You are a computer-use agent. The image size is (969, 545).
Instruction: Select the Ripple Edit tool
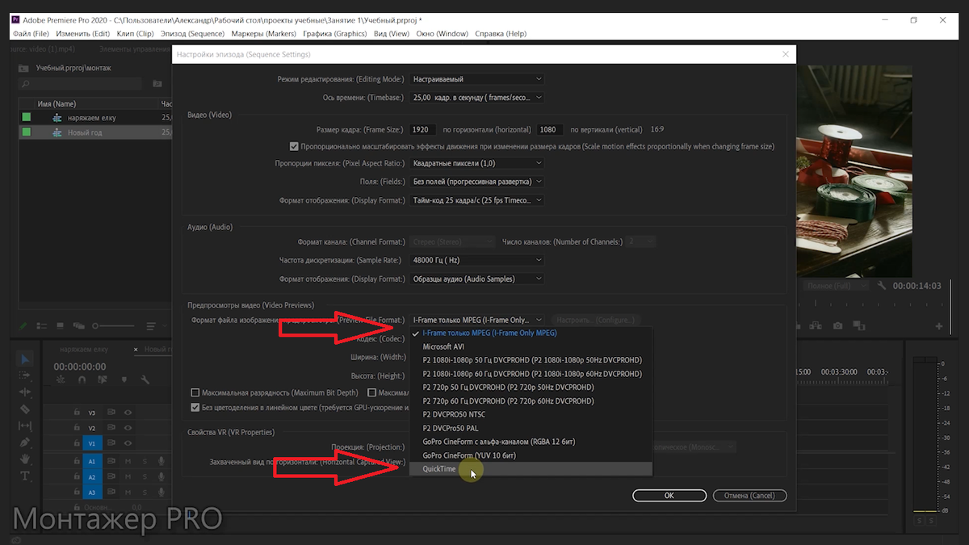24,392
